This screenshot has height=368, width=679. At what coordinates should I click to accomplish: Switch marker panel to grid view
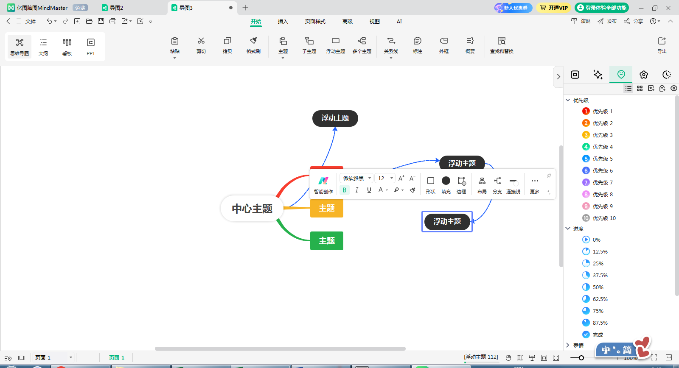pos(640,88)
